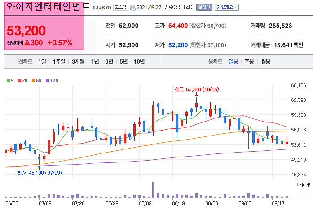Click the up-triangle icon next to 300
Viewport: 313px width, 210px height.
pyautogui.click(x=27, y=43)
